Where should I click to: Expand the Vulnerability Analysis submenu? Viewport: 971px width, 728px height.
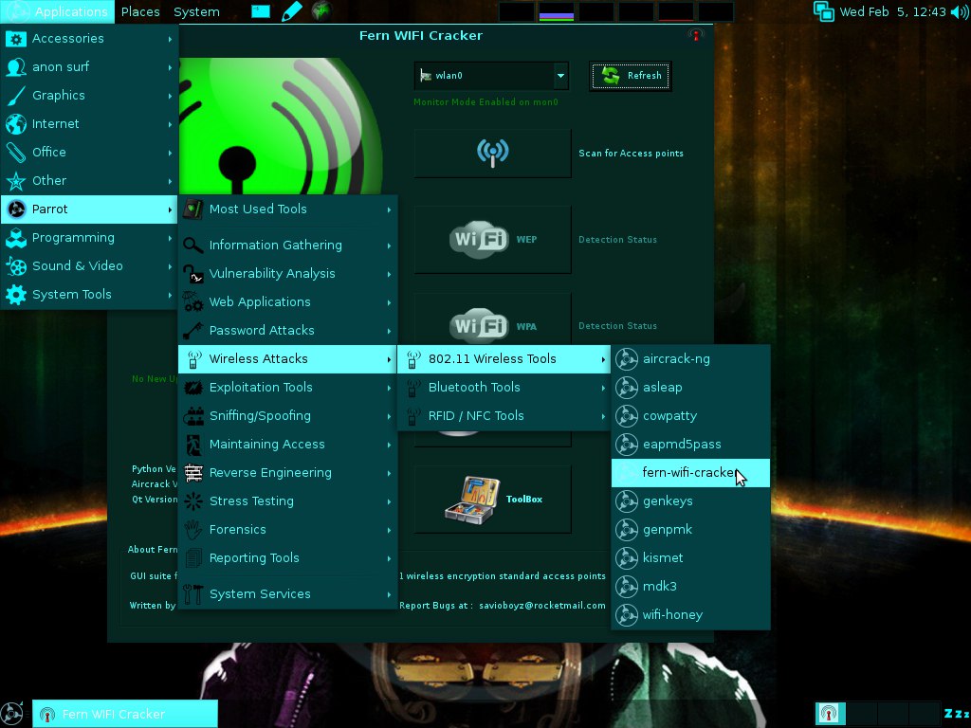(288, 274)
